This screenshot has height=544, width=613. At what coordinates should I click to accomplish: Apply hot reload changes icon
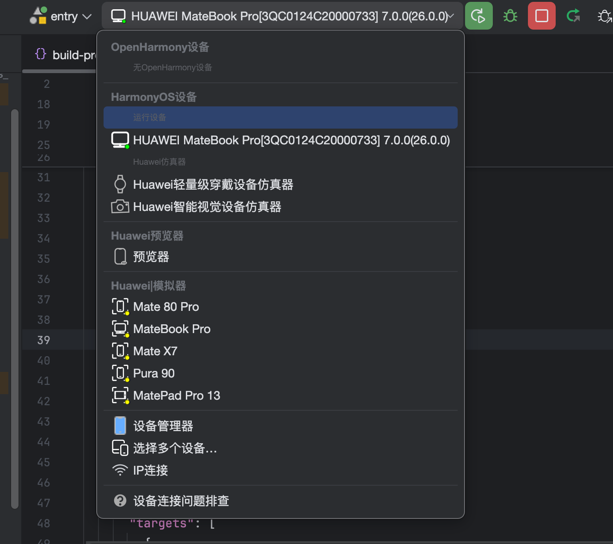click(x=573, y=16)
